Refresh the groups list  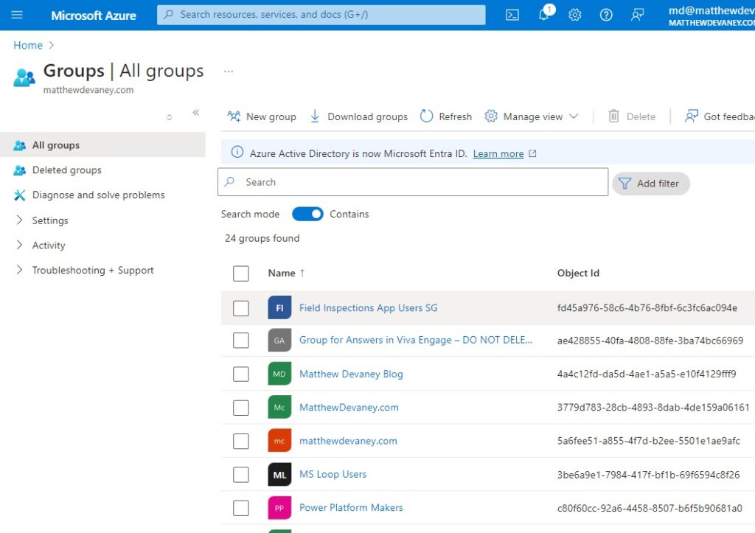[446, 116]
